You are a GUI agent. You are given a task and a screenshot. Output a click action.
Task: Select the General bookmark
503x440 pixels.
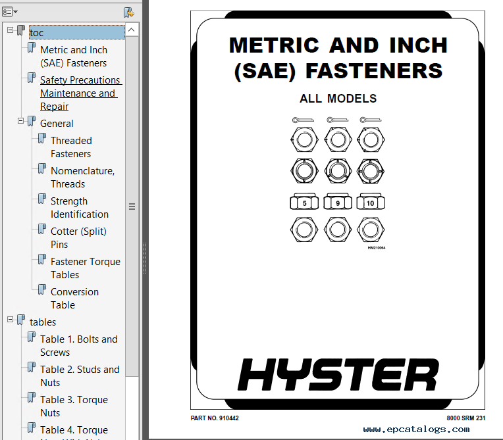57,124
